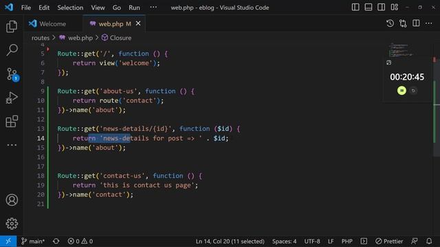Open the feedback/copilot status icon

(x=414, y=241)
